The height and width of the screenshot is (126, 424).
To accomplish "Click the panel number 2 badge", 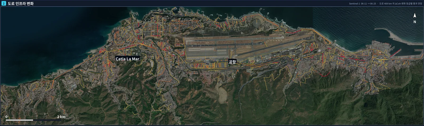I will pos(4,4).
